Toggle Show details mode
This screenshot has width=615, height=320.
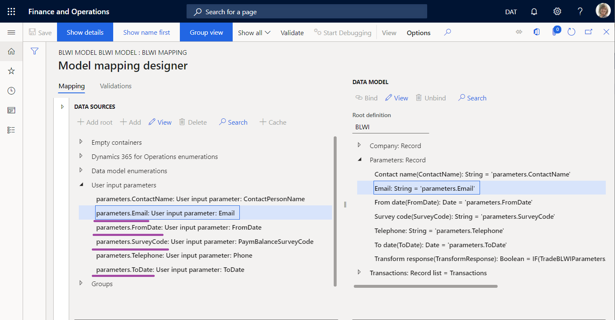point(85,32)
